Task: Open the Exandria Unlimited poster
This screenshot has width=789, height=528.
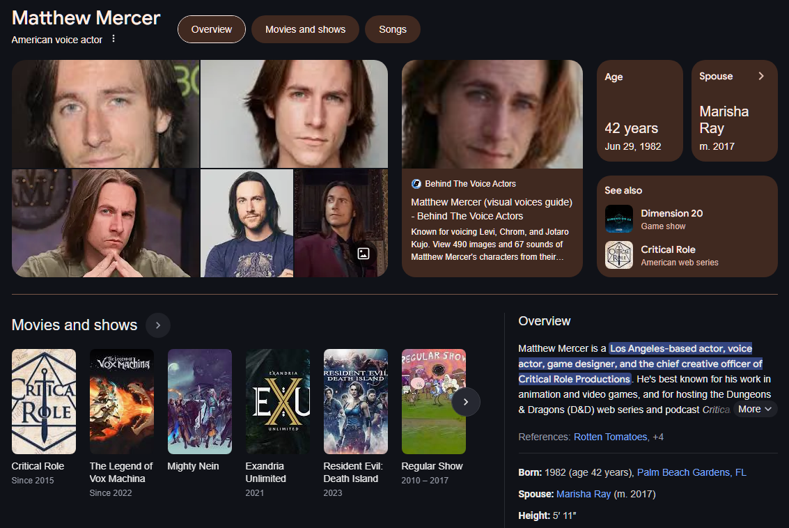Action: 278,402
